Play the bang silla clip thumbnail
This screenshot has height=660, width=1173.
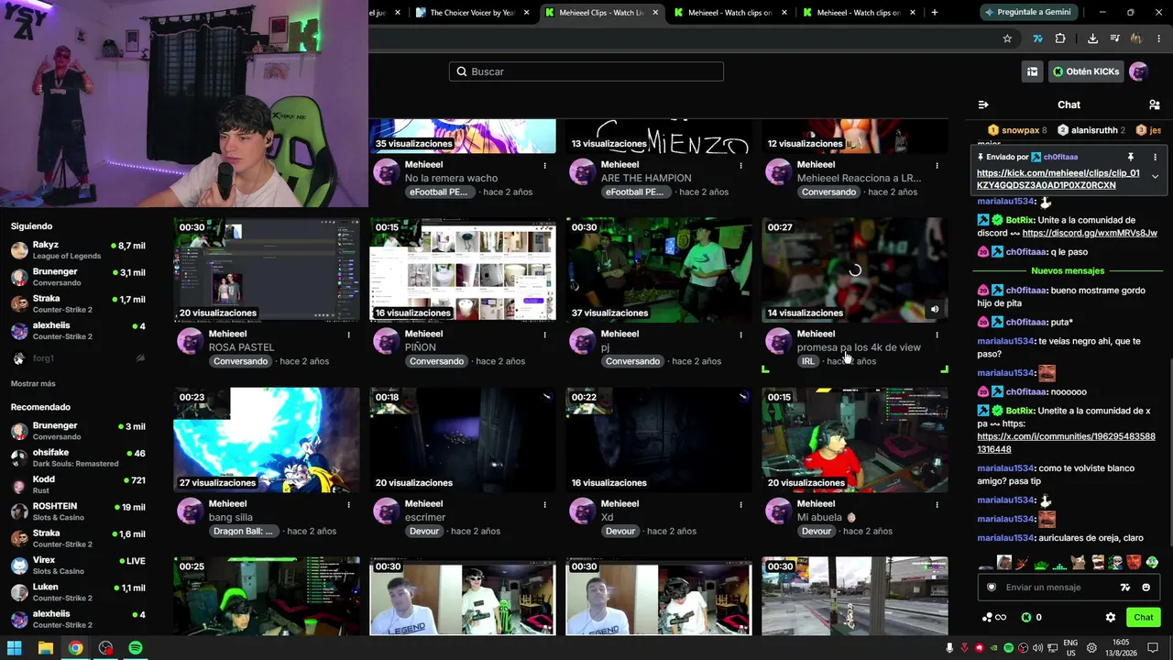click(267, 440)
